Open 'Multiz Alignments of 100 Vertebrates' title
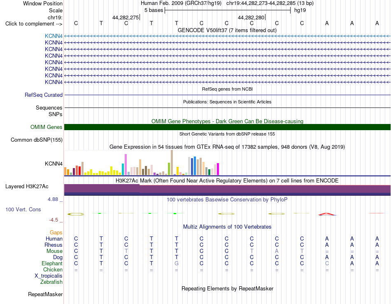 [227, 227]
